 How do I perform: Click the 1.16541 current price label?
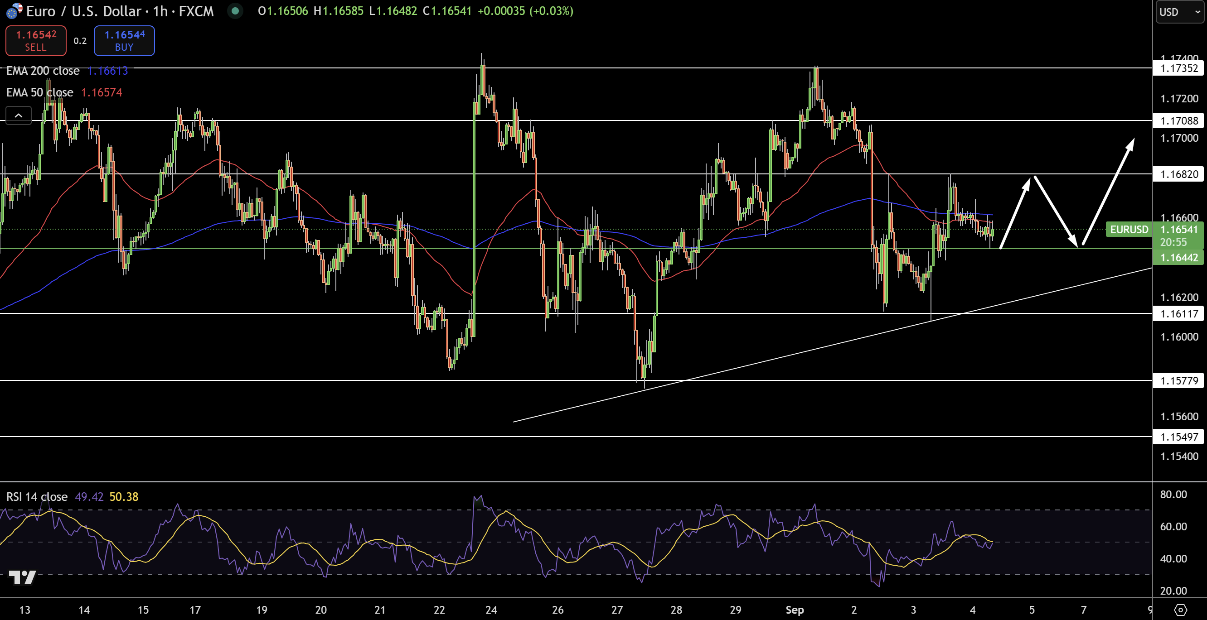coord(1179,230)
